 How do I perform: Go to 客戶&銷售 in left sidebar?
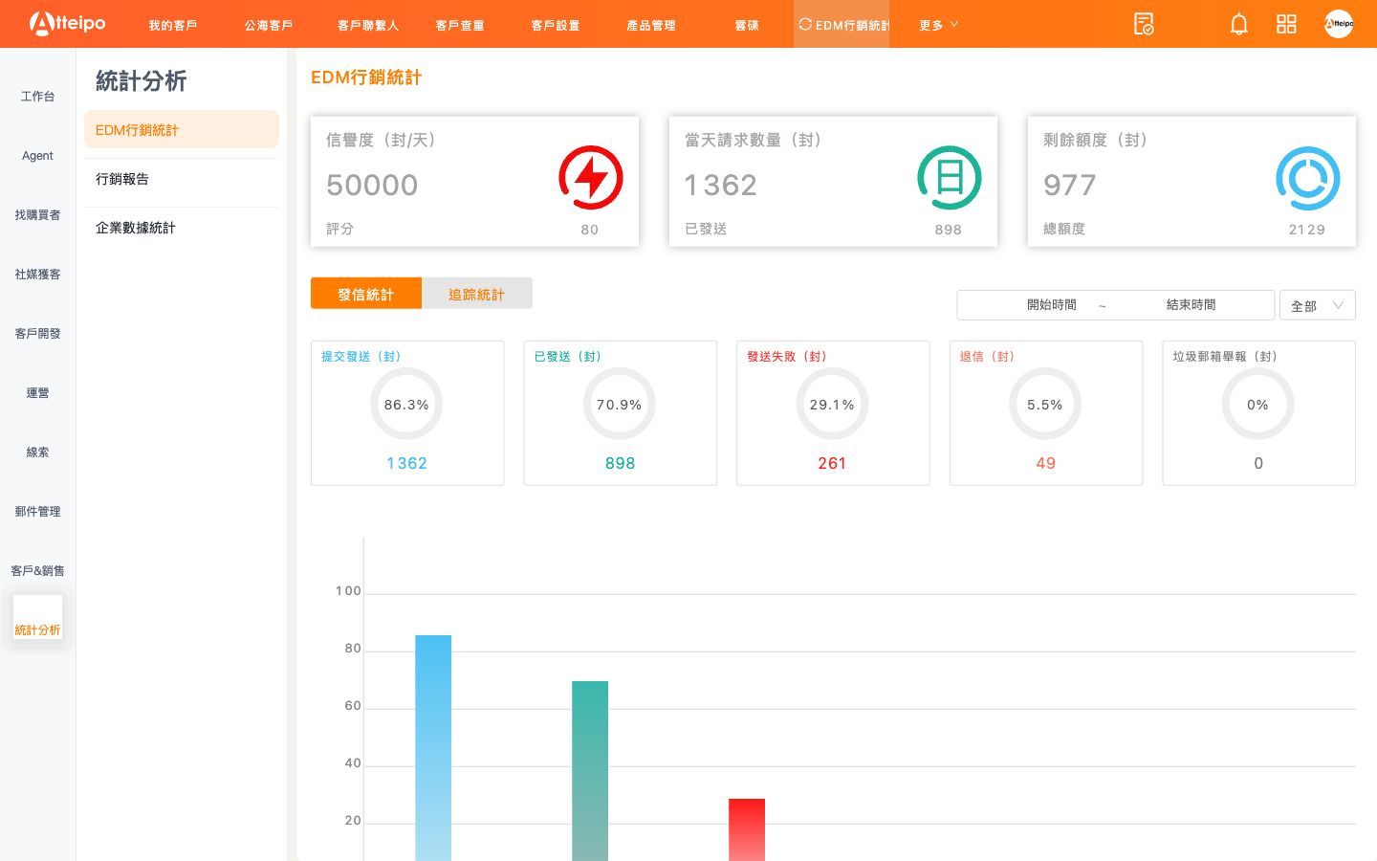[38, 570]
